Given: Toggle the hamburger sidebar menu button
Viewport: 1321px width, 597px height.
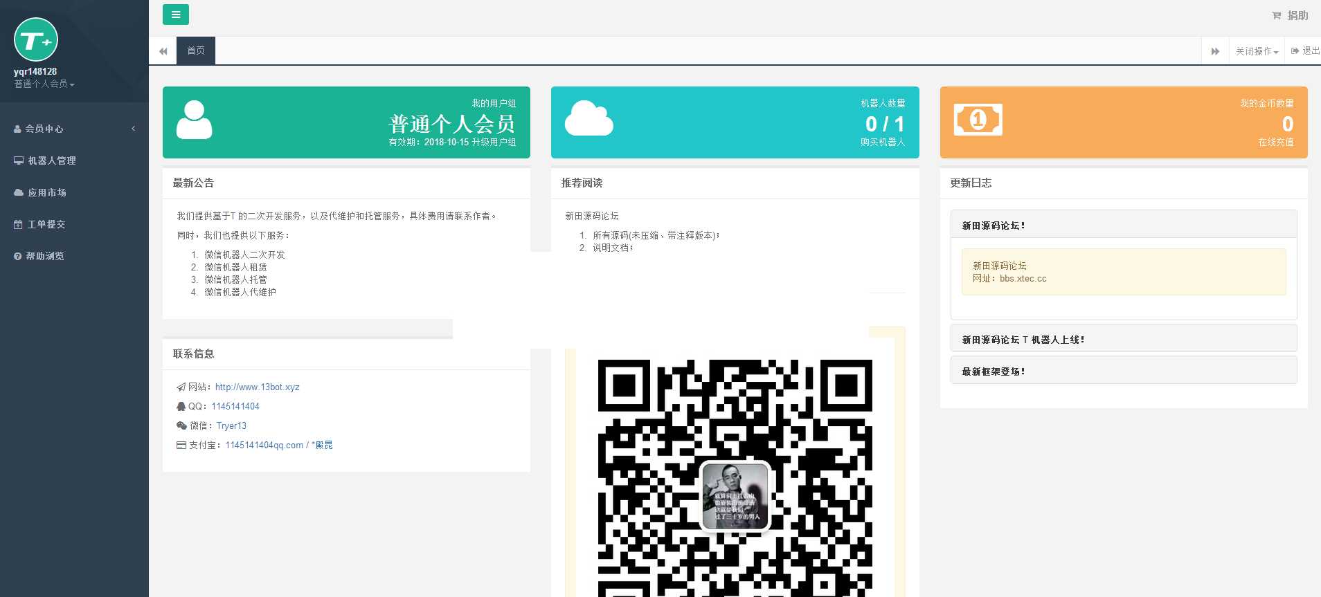Looking at the screenshot, I should (176, 15).
